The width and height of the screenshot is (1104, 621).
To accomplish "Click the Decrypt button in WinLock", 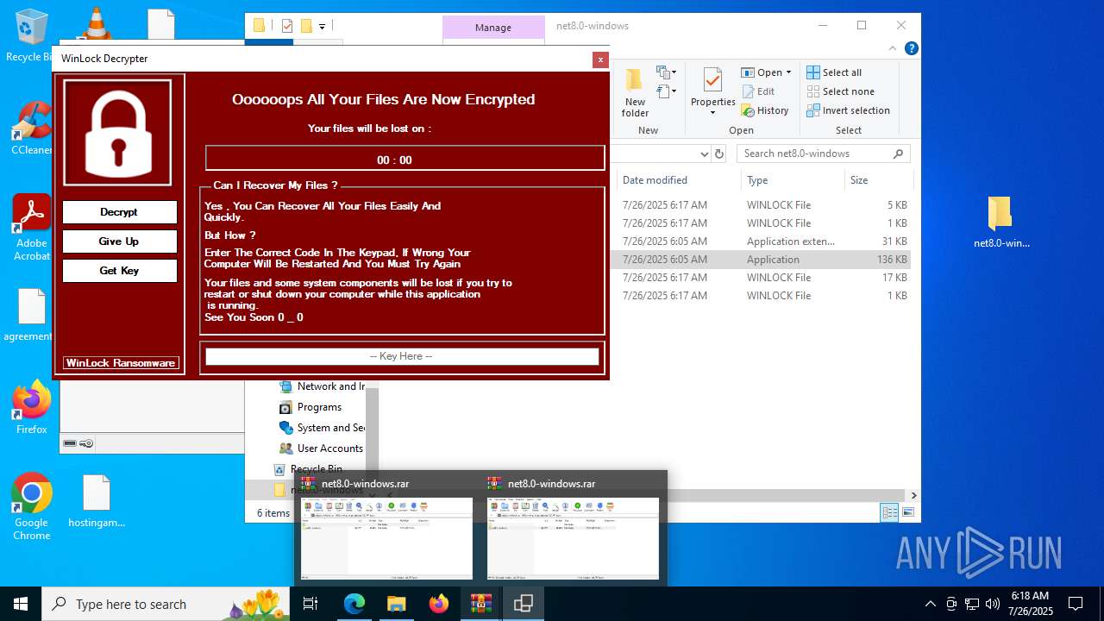I will [x=119, y=212].
